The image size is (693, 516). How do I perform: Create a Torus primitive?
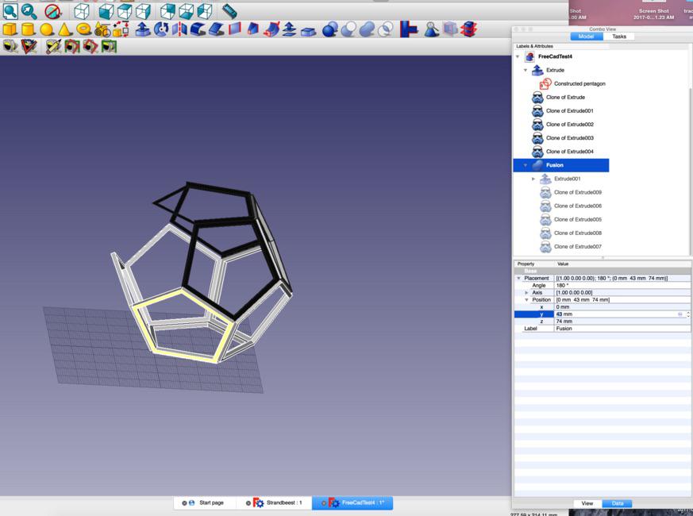tap(83, 29)
